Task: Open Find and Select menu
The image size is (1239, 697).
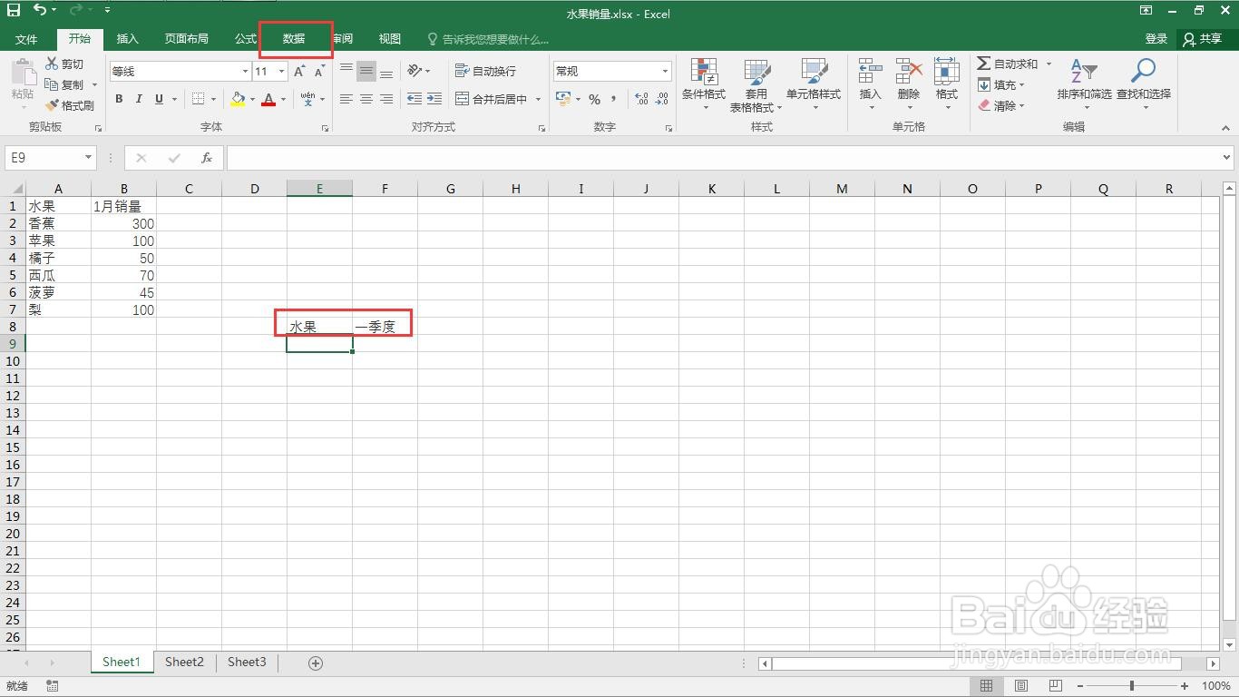Action: [1143, 84]
